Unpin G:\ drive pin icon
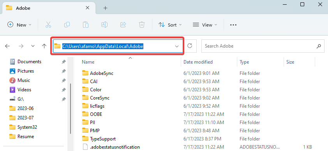Viewport: 328px width, 151px height. pyautogui.click(x=64, y=99)
